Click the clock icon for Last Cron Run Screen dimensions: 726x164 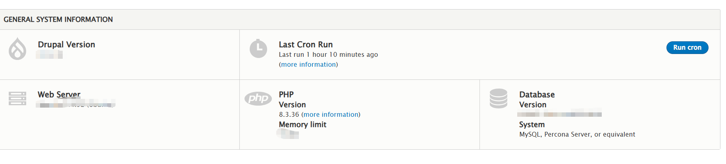tap(258, 49)
